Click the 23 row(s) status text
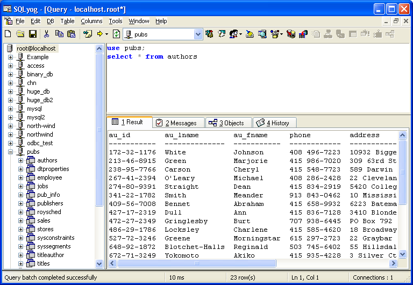Viewport: 413px width, 285px height. click(243, 277)
